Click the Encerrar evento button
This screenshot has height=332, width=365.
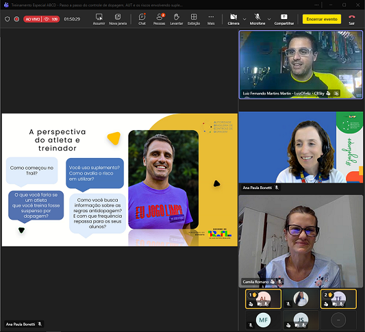click(x=322, y=19)
